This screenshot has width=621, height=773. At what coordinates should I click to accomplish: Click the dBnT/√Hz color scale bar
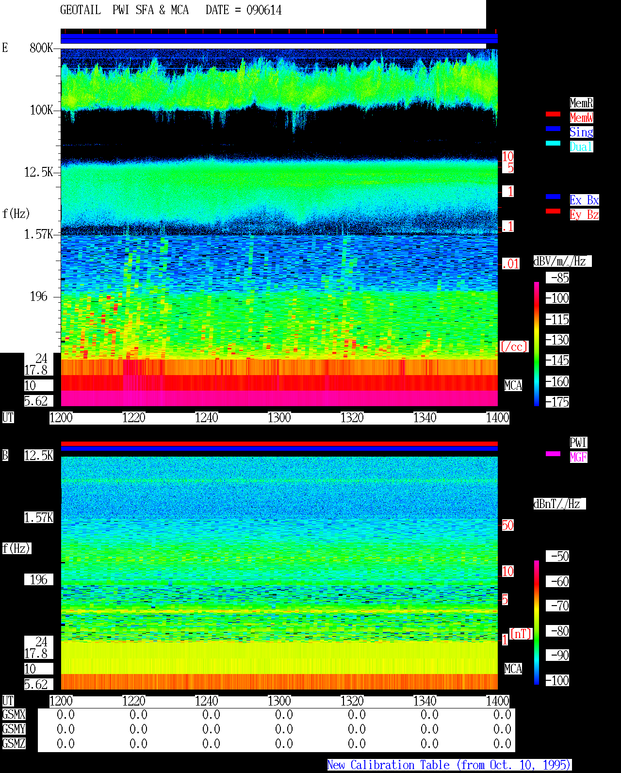point(537,623)
